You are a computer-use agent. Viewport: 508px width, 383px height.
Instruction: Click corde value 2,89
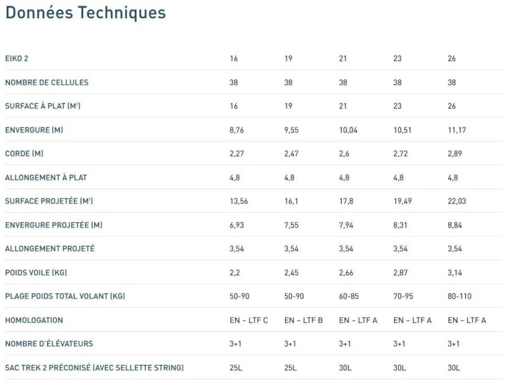point(455,153)
